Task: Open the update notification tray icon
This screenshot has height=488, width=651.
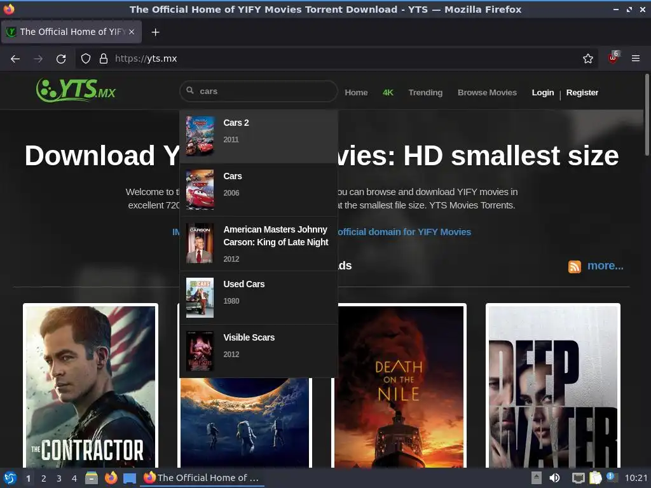Action: coord(612,477)
